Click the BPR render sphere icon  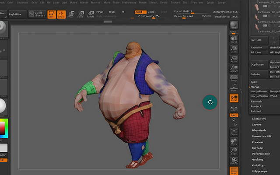[x=234, y=25]
